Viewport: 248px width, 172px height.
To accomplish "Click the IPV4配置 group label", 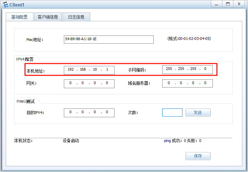I will [x=25, y=59].
